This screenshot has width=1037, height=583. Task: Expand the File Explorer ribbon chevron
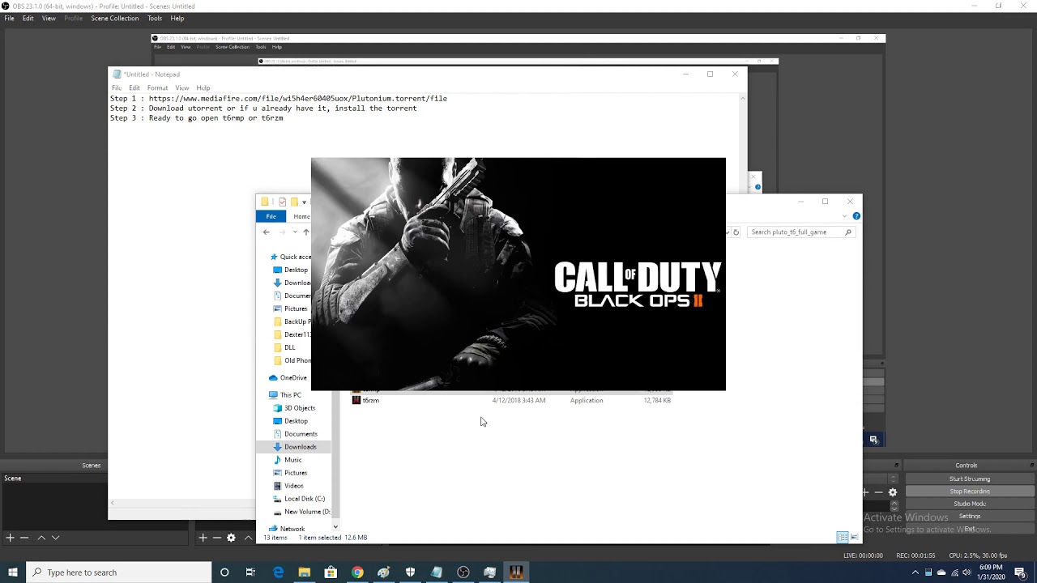tap(845, 216)
